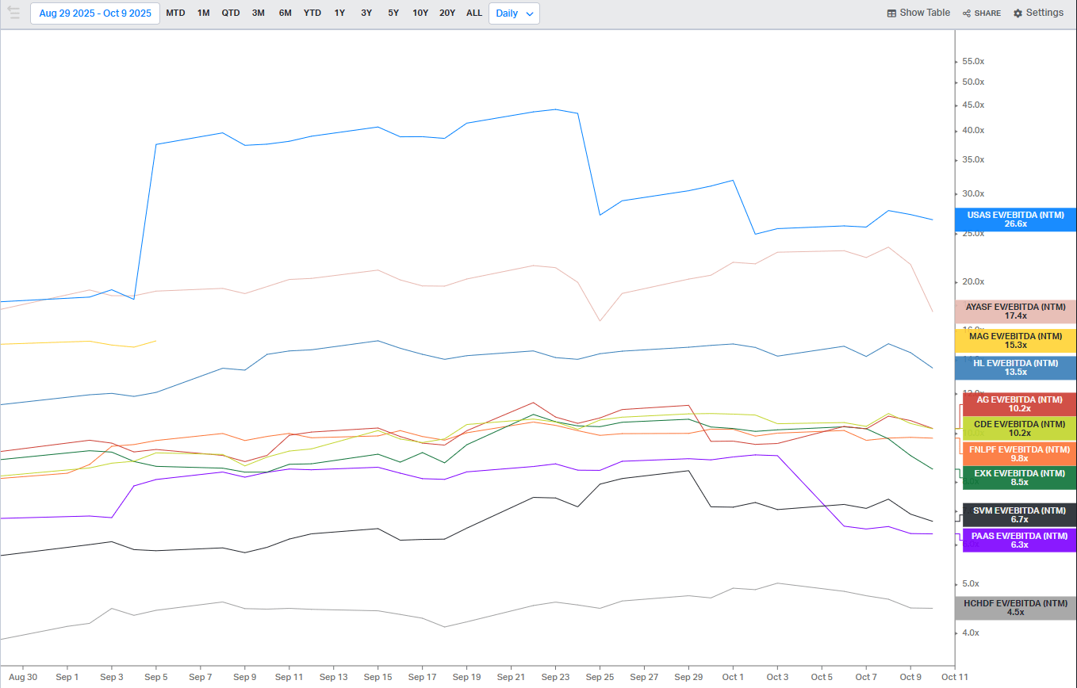Click the AYASF EV/EBITDA 17.4x label
The width and height of the screenshot is (1077, 688).
(1015, 312)
